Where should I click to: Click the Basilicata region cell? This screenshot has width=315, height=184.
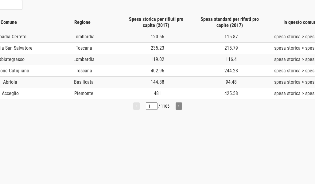click(84, 82)
